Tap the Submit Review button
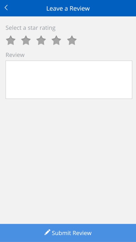The width and height of the screenshot is (136, 242). 68,233
